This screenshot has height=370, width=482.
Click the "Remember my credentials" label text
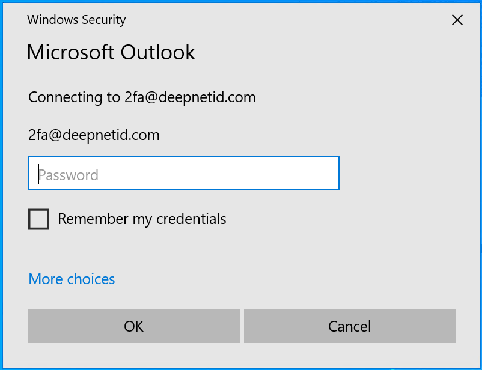click(x=142, y=219)
